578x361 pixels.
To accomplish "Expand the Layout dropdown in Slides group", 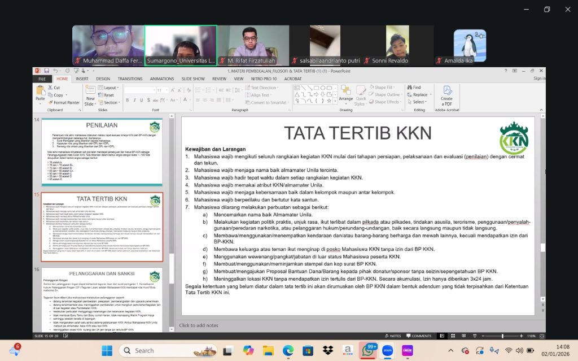I will point(110,88).
